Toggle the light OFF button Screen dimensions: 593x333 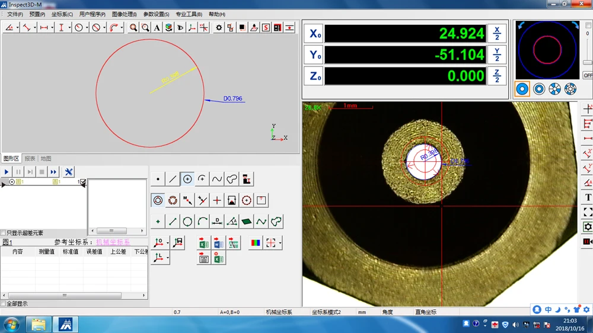(x=588, y=75)
